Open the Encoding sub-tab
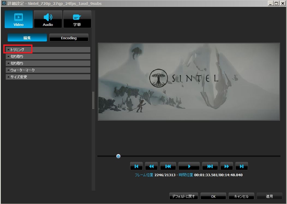Image resolution: width=287 pixels, height=204 pixels. [x=69, y=38]
